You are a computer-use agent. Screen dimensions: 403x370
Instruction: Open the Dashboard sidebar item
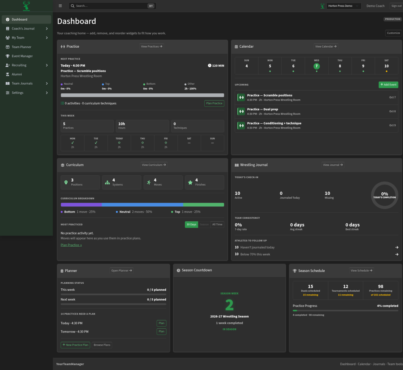(x=26, y=19)
